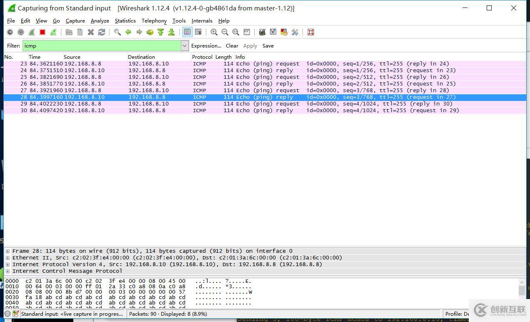The image size is (530, 322).
Task: Open Preferences via wrench icon
Action: pyautogui.click(x=295, y=32)
